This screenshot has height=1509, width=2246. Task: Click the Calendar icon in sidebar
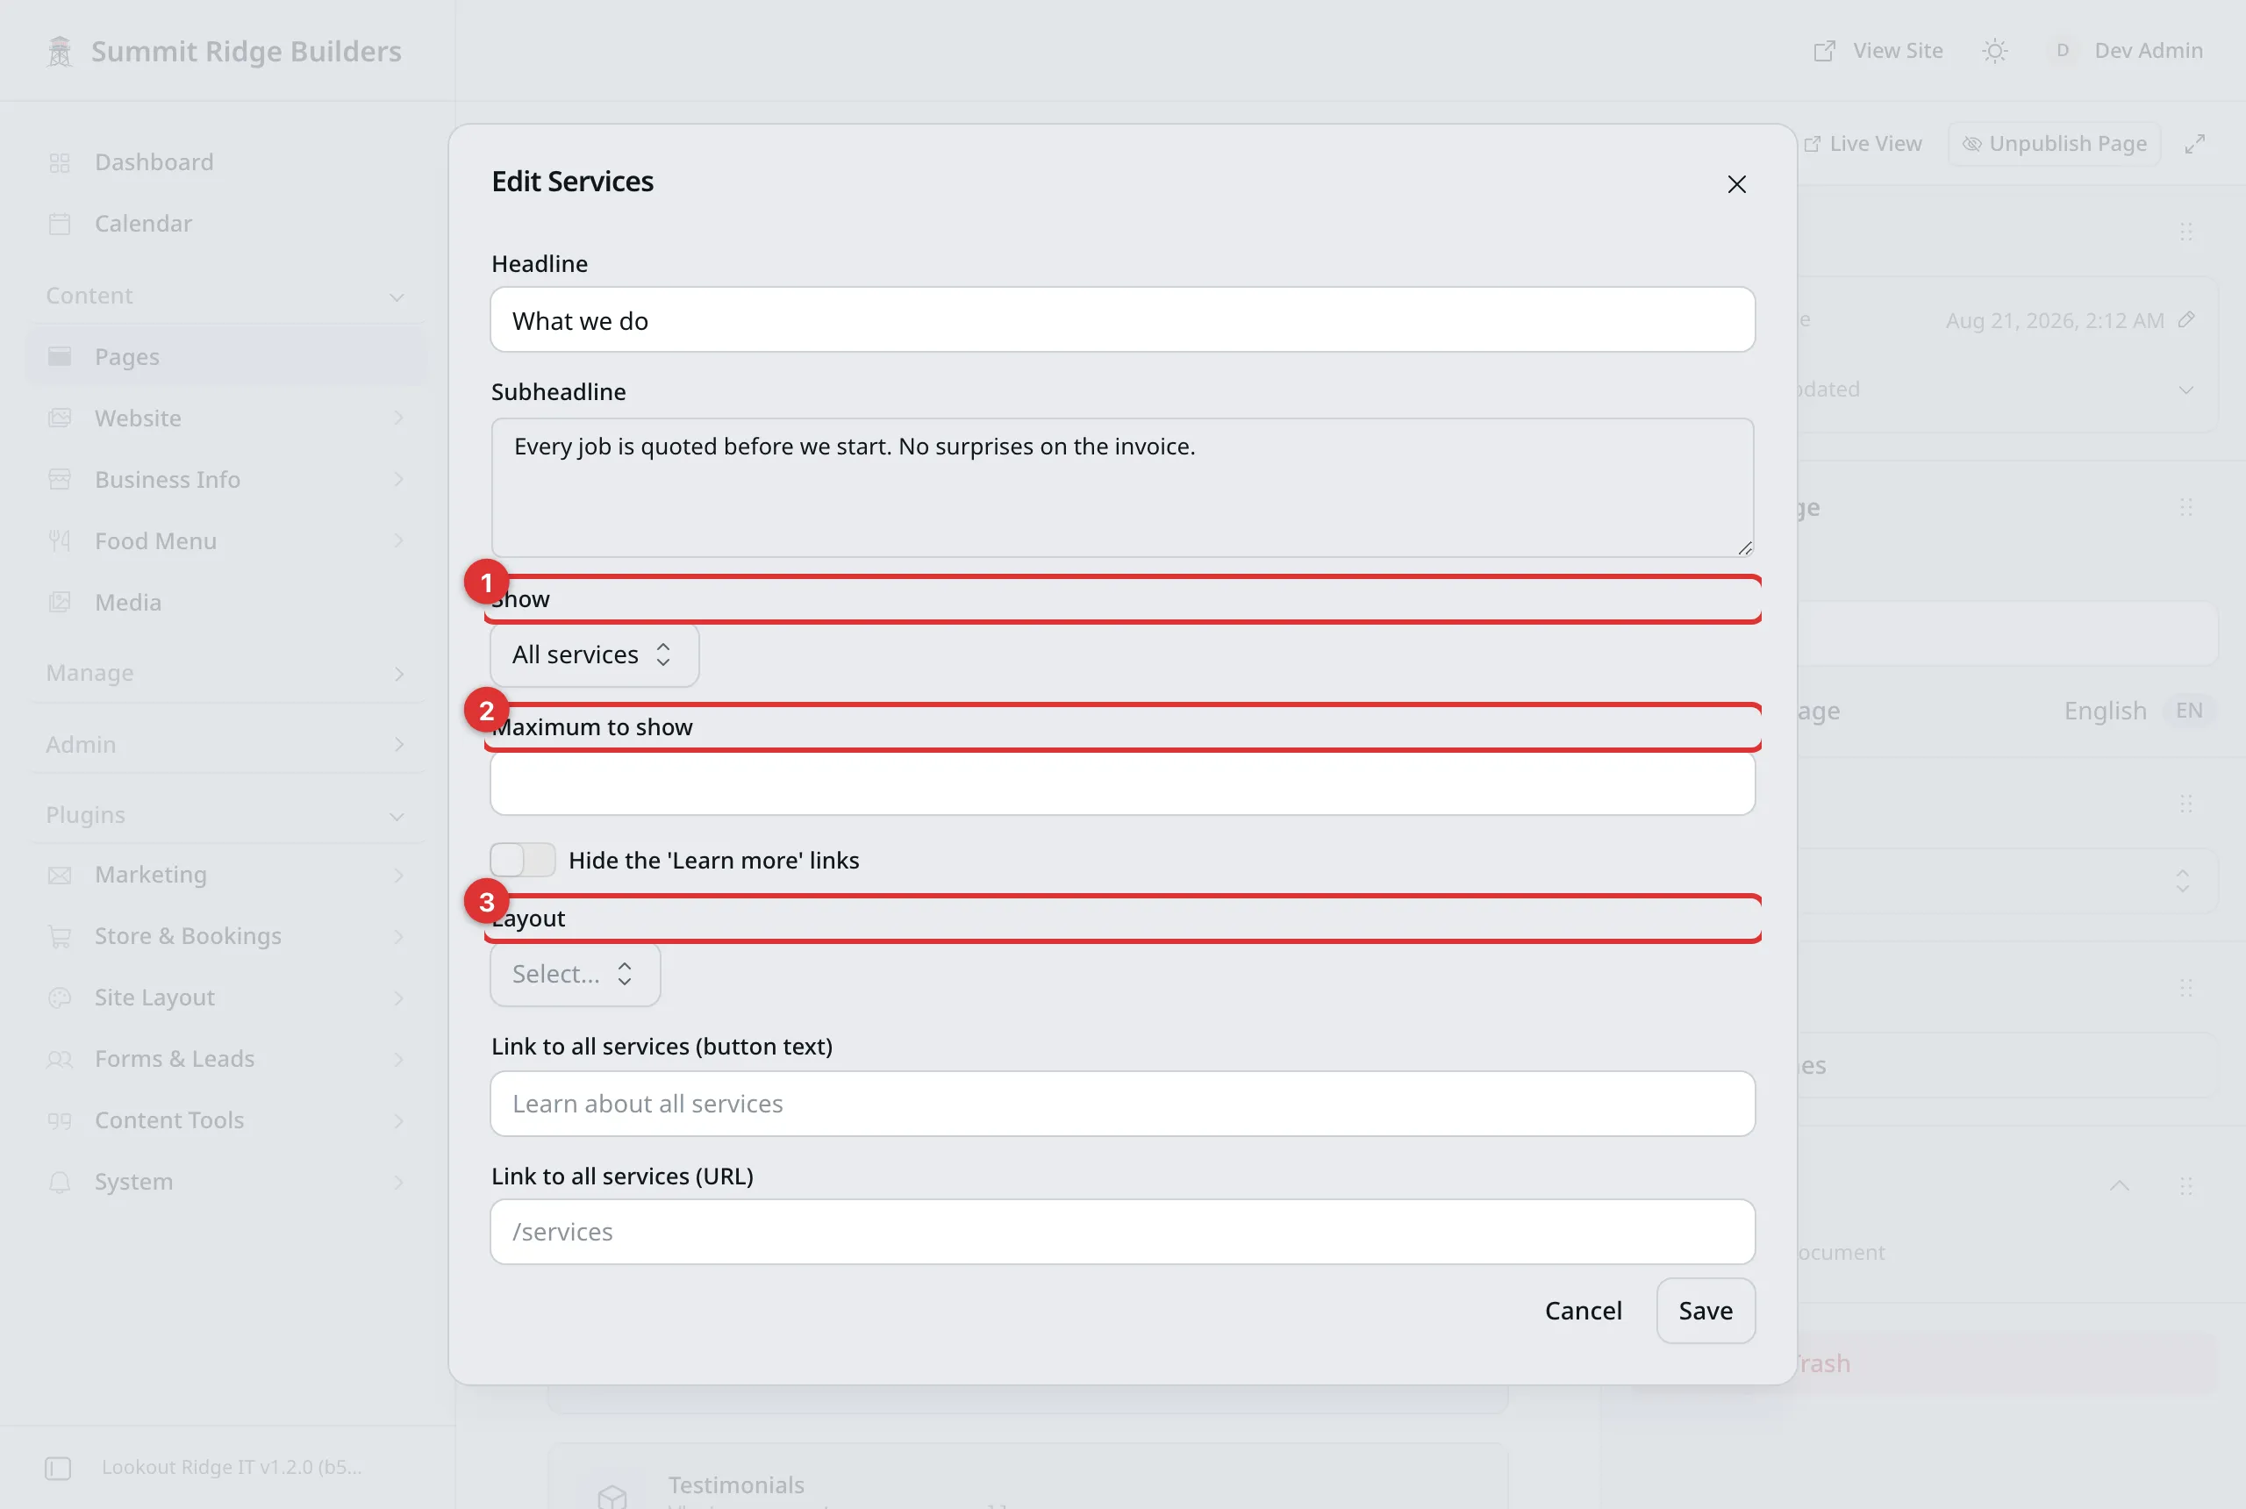60,225
